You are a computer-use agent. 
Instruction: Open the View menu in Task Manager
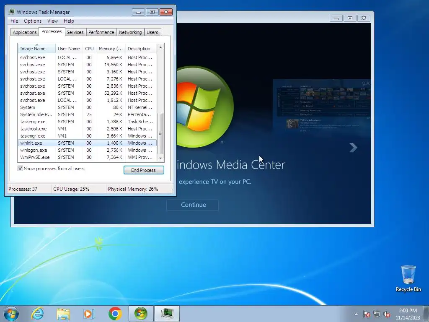point(52,21)
